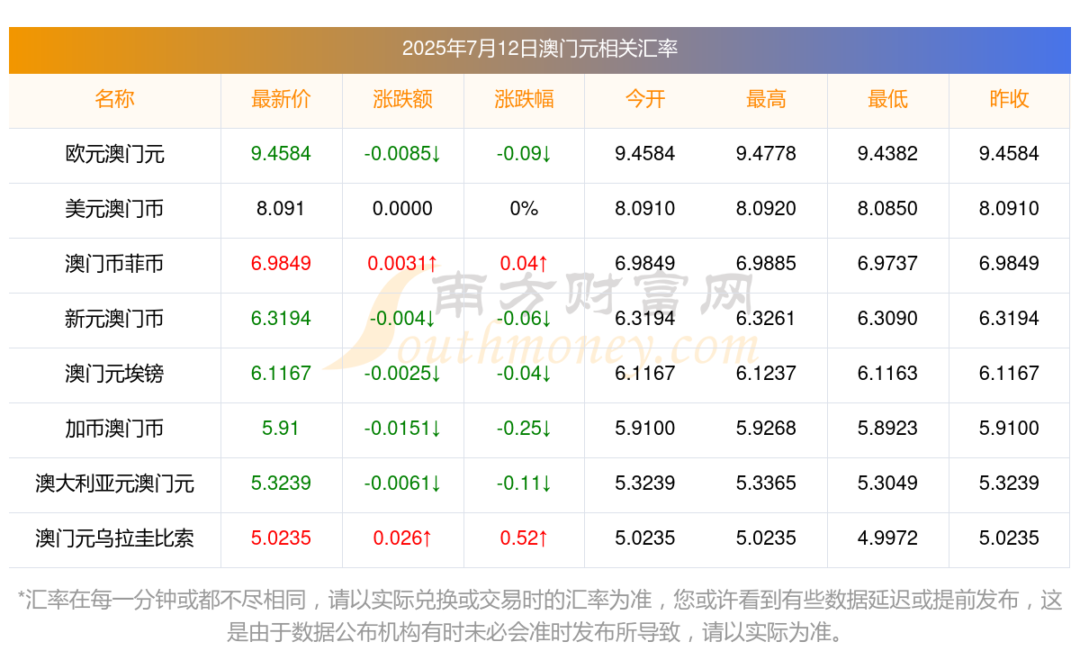The image size is (1080, 660).
Task: Click the 昨收 column header
Action: [x=1009, y=99]
